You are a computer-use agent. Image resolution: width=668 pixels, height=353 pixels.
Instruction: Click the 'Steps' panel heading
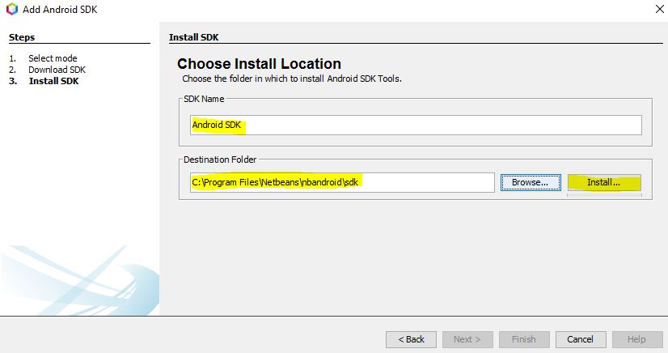point(22,37)
